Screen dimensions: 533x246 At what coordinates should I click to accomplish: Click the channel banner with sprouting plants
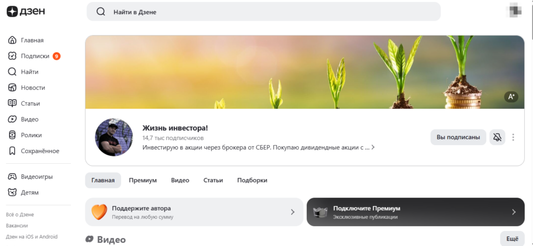tap(304, 72)
